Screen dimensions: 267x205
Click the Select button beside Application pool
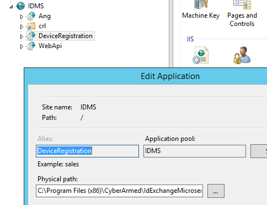point(259,151)
